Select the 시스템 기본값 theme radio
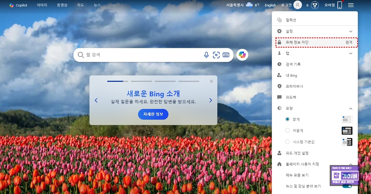The image size is (371, 194). pos(287,142)
